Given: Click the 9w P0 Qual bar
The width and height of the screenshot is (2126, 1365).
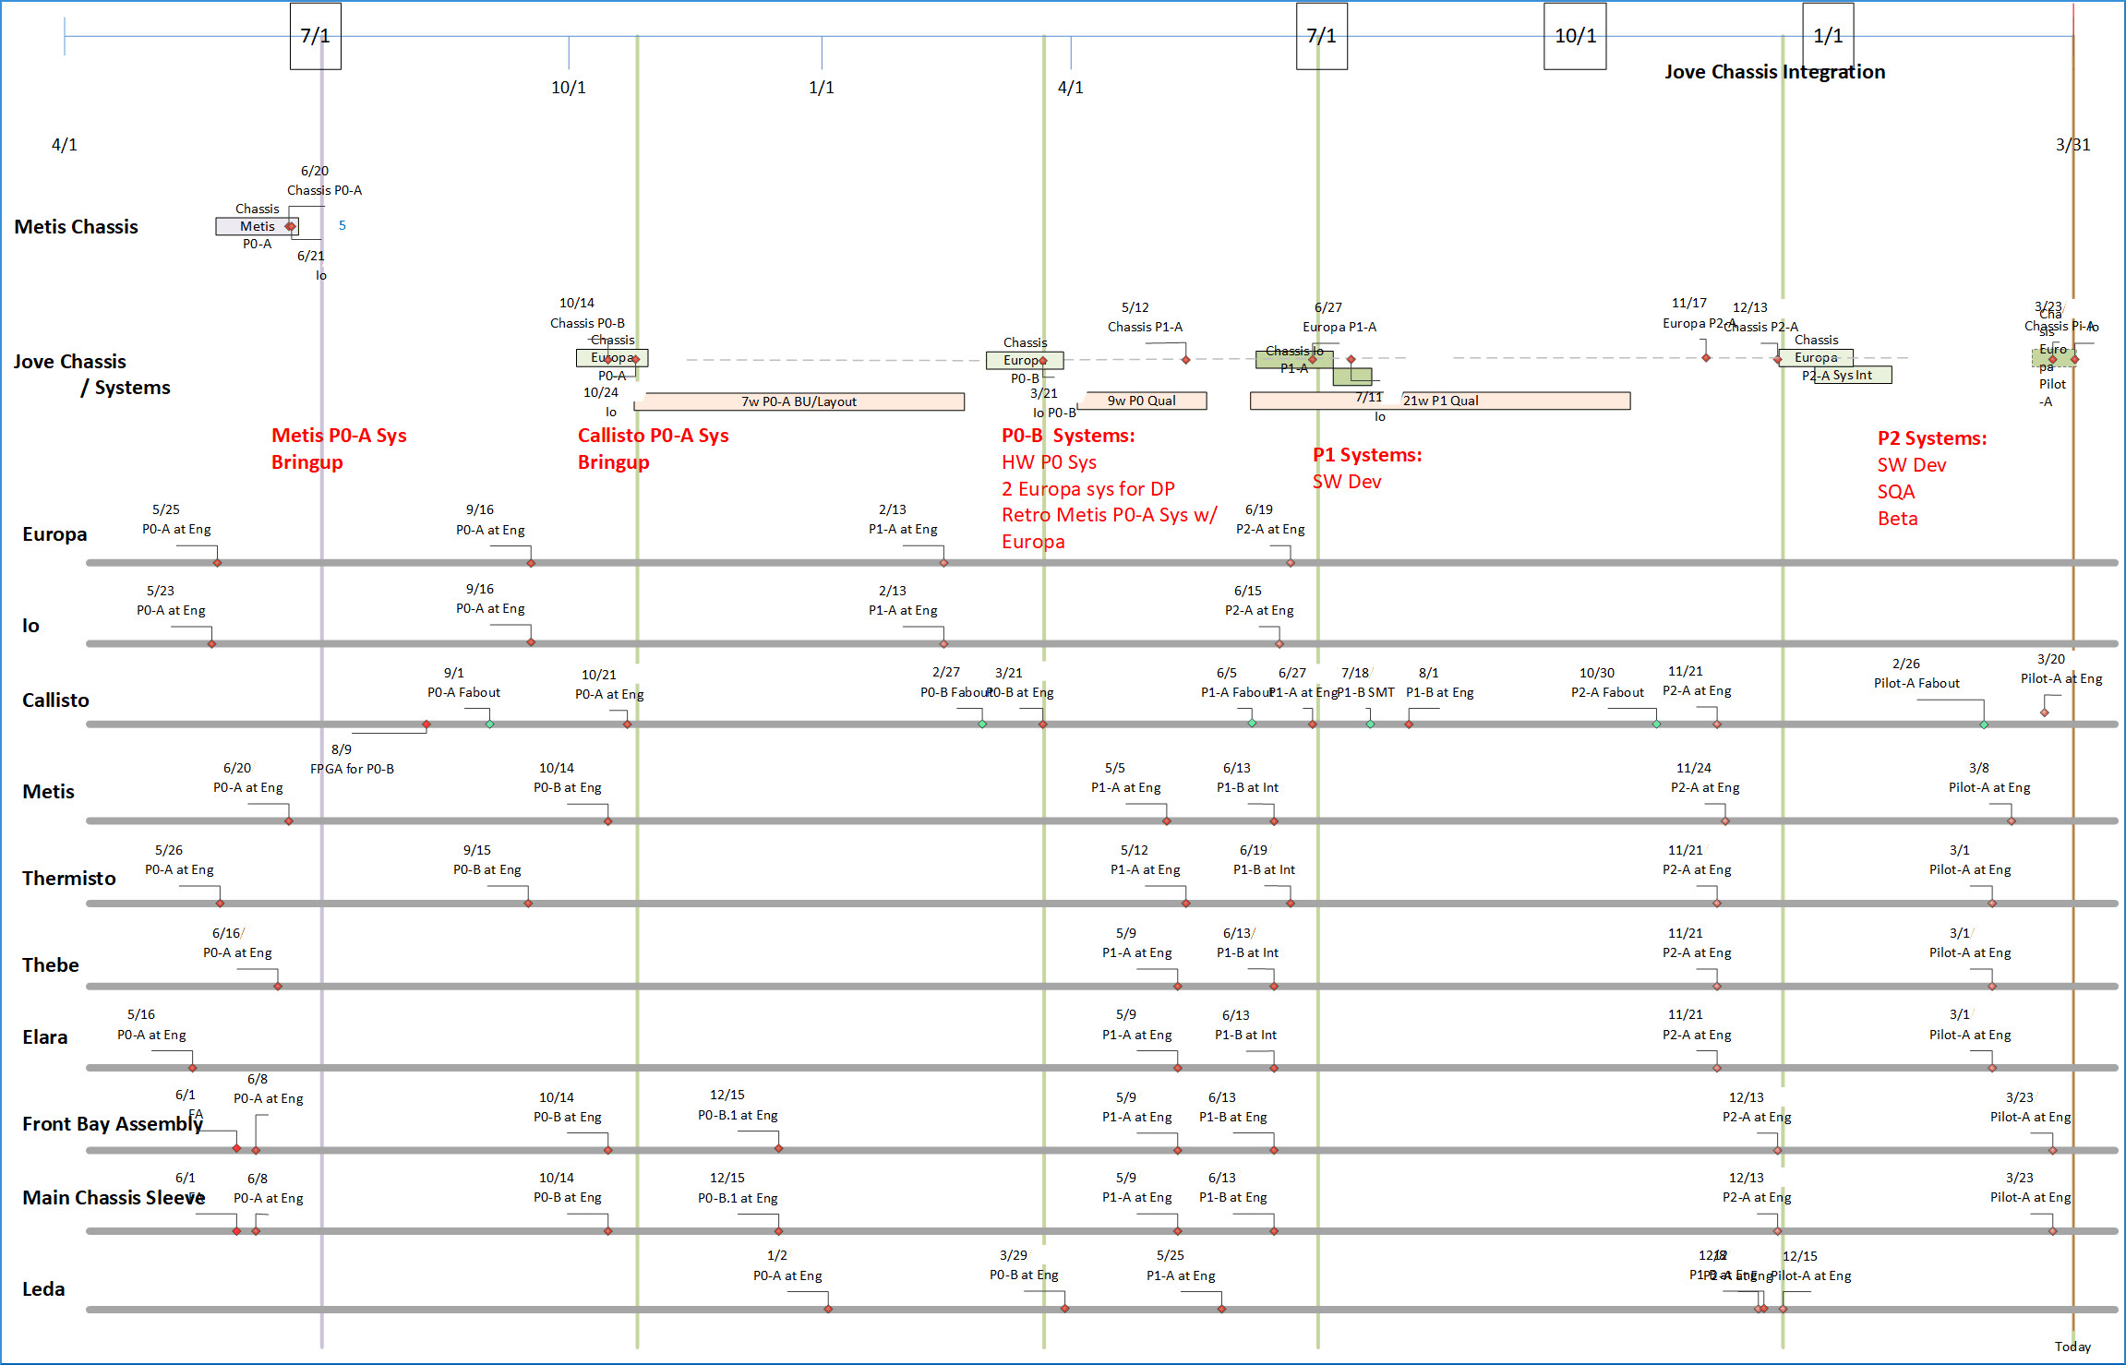Looking at the screenshot, I should click(x=1142, y=401).
